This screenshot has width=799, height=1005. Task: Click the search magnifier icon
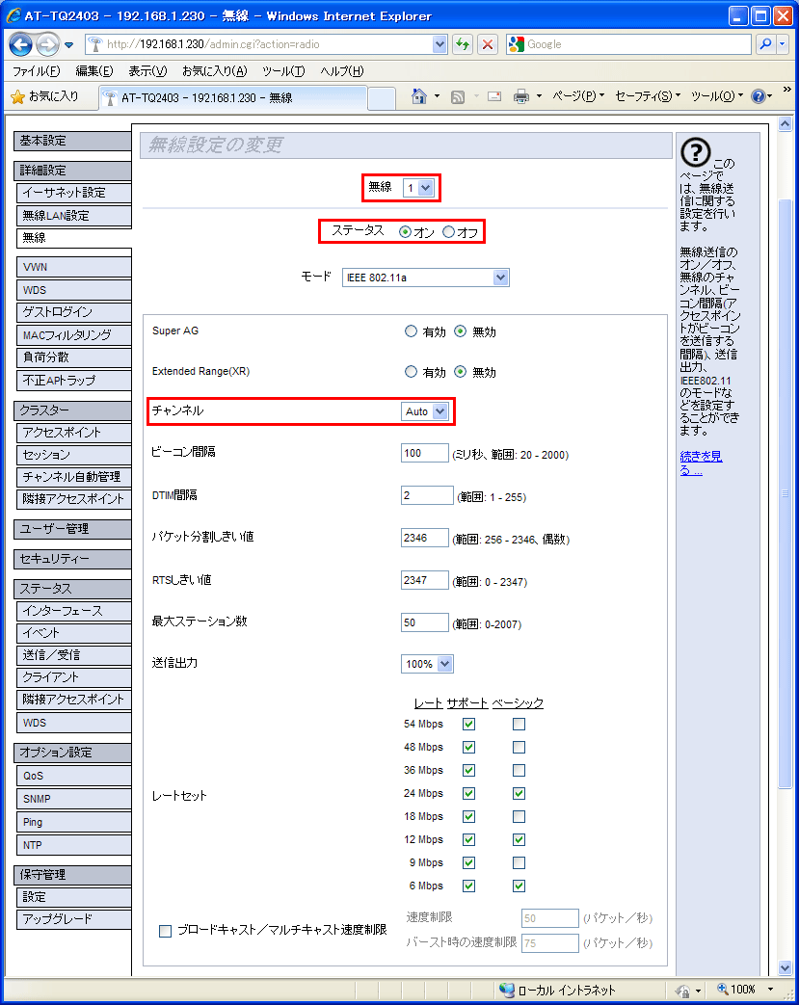(765, 44)
